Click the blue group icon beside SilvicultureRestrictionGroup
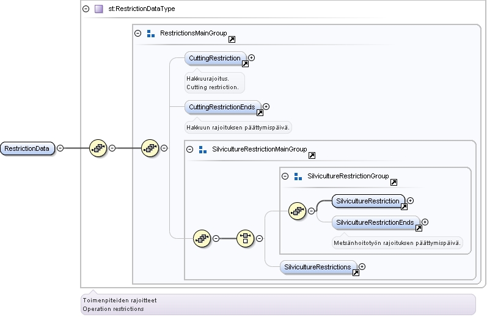The height and width of the screenshot is (317, 487). (x=298, y=177)
